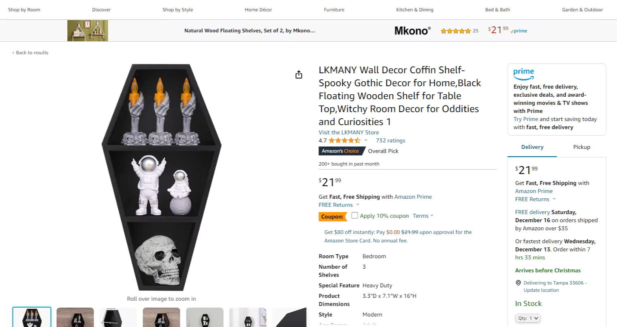Switch to the Pickup tab
617x327 pixels.
[581, 147]
